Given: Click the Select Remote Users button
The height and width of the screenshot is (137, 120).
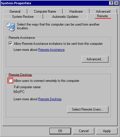Looking at the screenshot, I should coord(88,109).
